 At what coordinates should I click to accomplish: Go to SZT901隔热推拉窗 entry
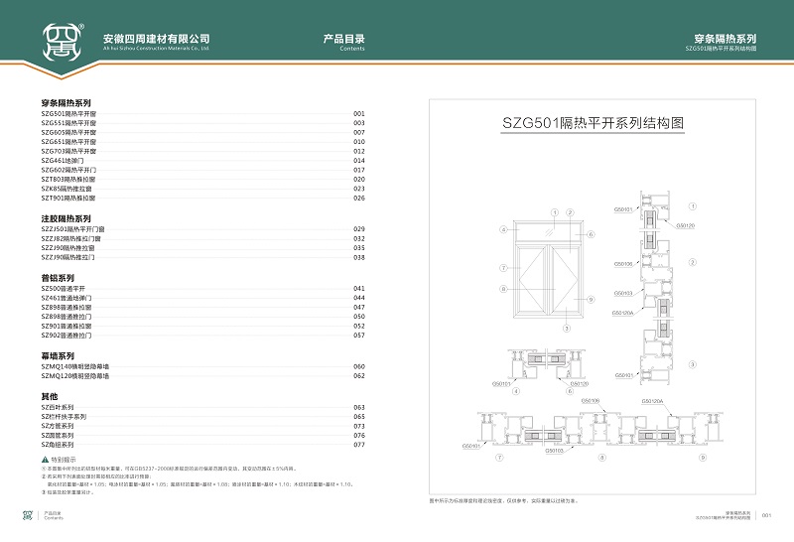(68, 198)
